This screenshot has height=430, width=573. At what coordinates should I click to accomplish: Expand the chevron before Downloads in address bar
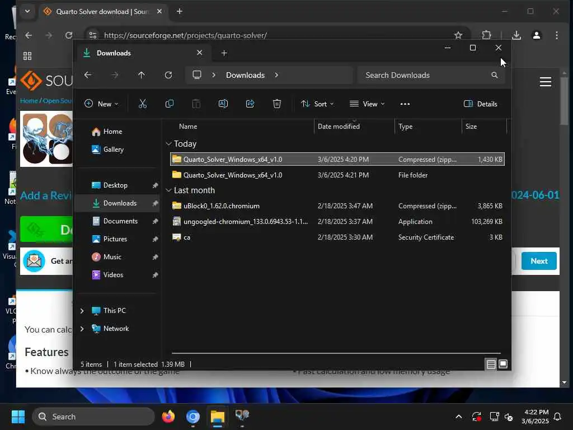click(214, 75)
